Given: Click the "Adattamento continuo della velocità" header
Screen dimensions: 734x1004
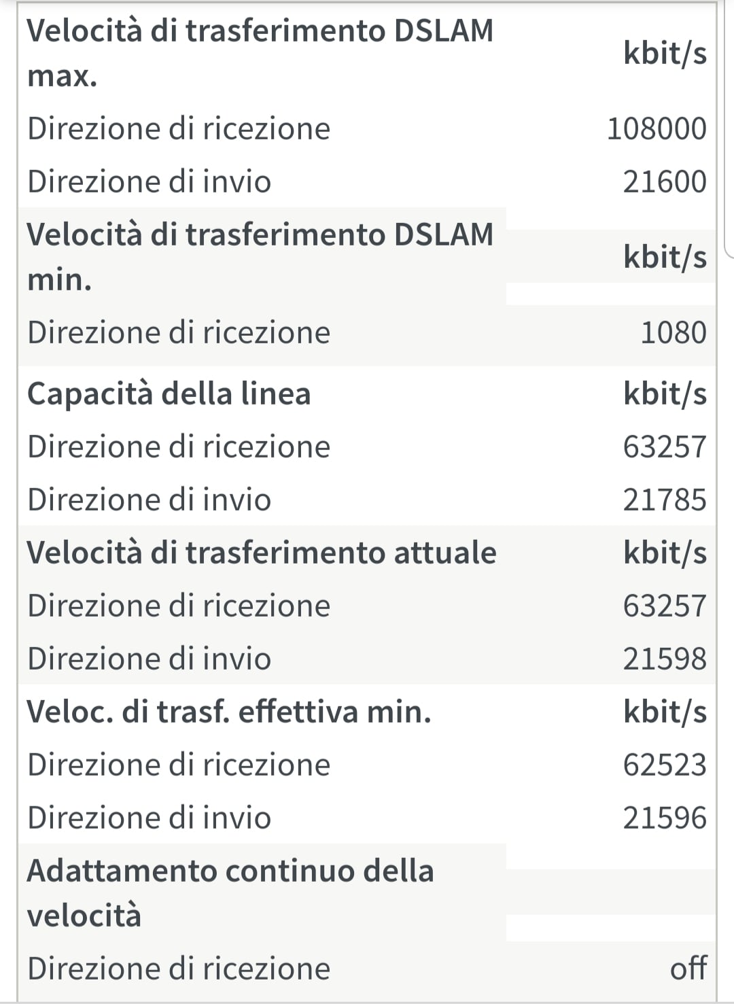Looking at the screenshot, I should click(x=230, y=893).
